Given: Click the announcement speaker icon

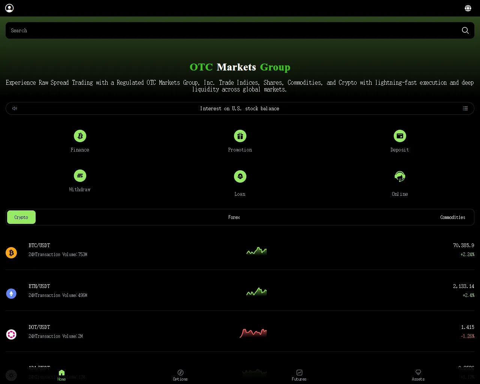Looking at the screenshot, I should tap(15, 108).
